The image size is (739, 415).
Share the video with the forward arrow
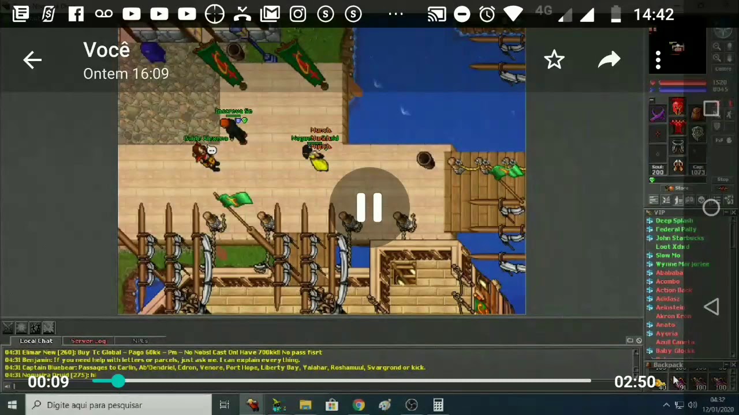click(609, 59)
